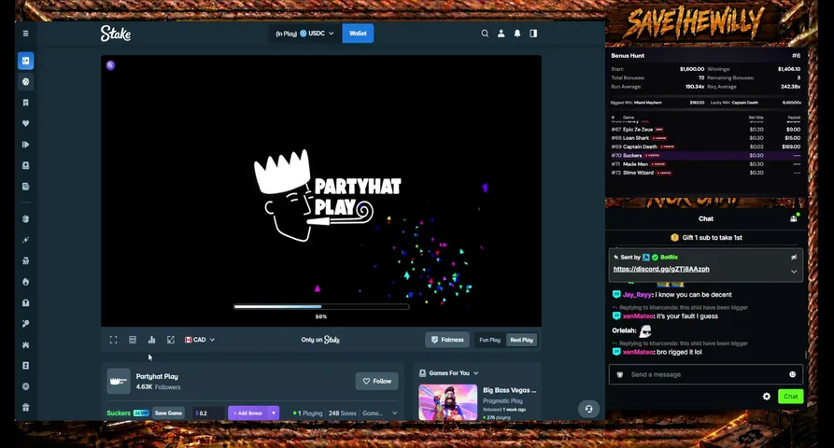Click the BotRix sender name

point(669,258)
